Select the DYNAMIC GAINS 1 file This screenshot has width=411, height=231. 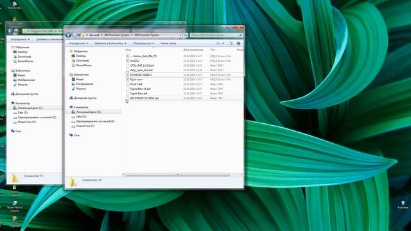pos(141,74)
